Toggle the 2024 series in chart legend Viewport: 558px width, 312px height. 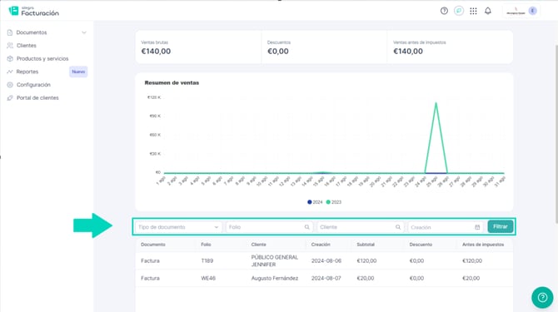click(315, 202)
